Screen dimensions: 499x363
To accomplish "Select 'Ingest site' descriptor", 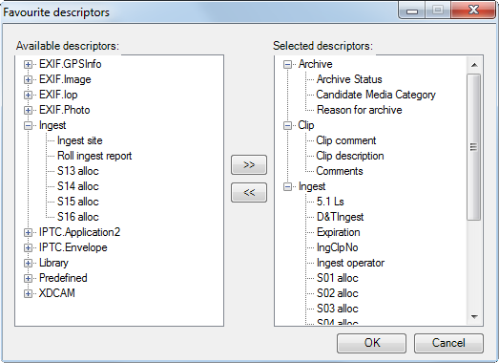I will pyautogui.click(x=80, y=140).
